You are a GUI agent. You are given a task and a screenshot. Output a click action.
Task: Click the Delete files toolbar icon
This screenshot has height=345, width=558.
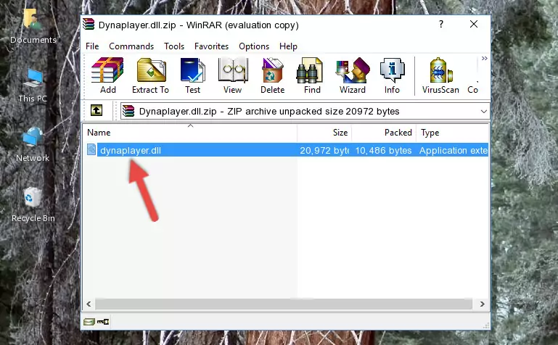(x=273, y=75)
